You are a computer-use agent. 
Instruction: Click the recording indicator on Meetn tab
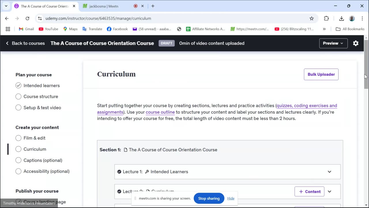[x=135, y=6]
